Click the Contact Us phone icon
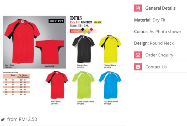 pos(138,67)
